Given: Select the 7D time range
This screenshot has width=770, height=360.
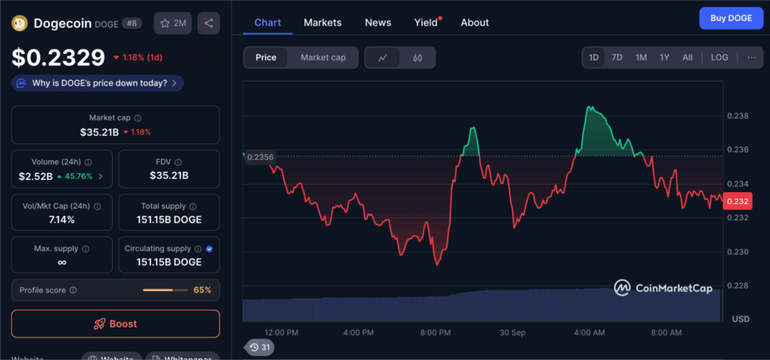Looking at the screenshot, I should (x=617, y=58).
